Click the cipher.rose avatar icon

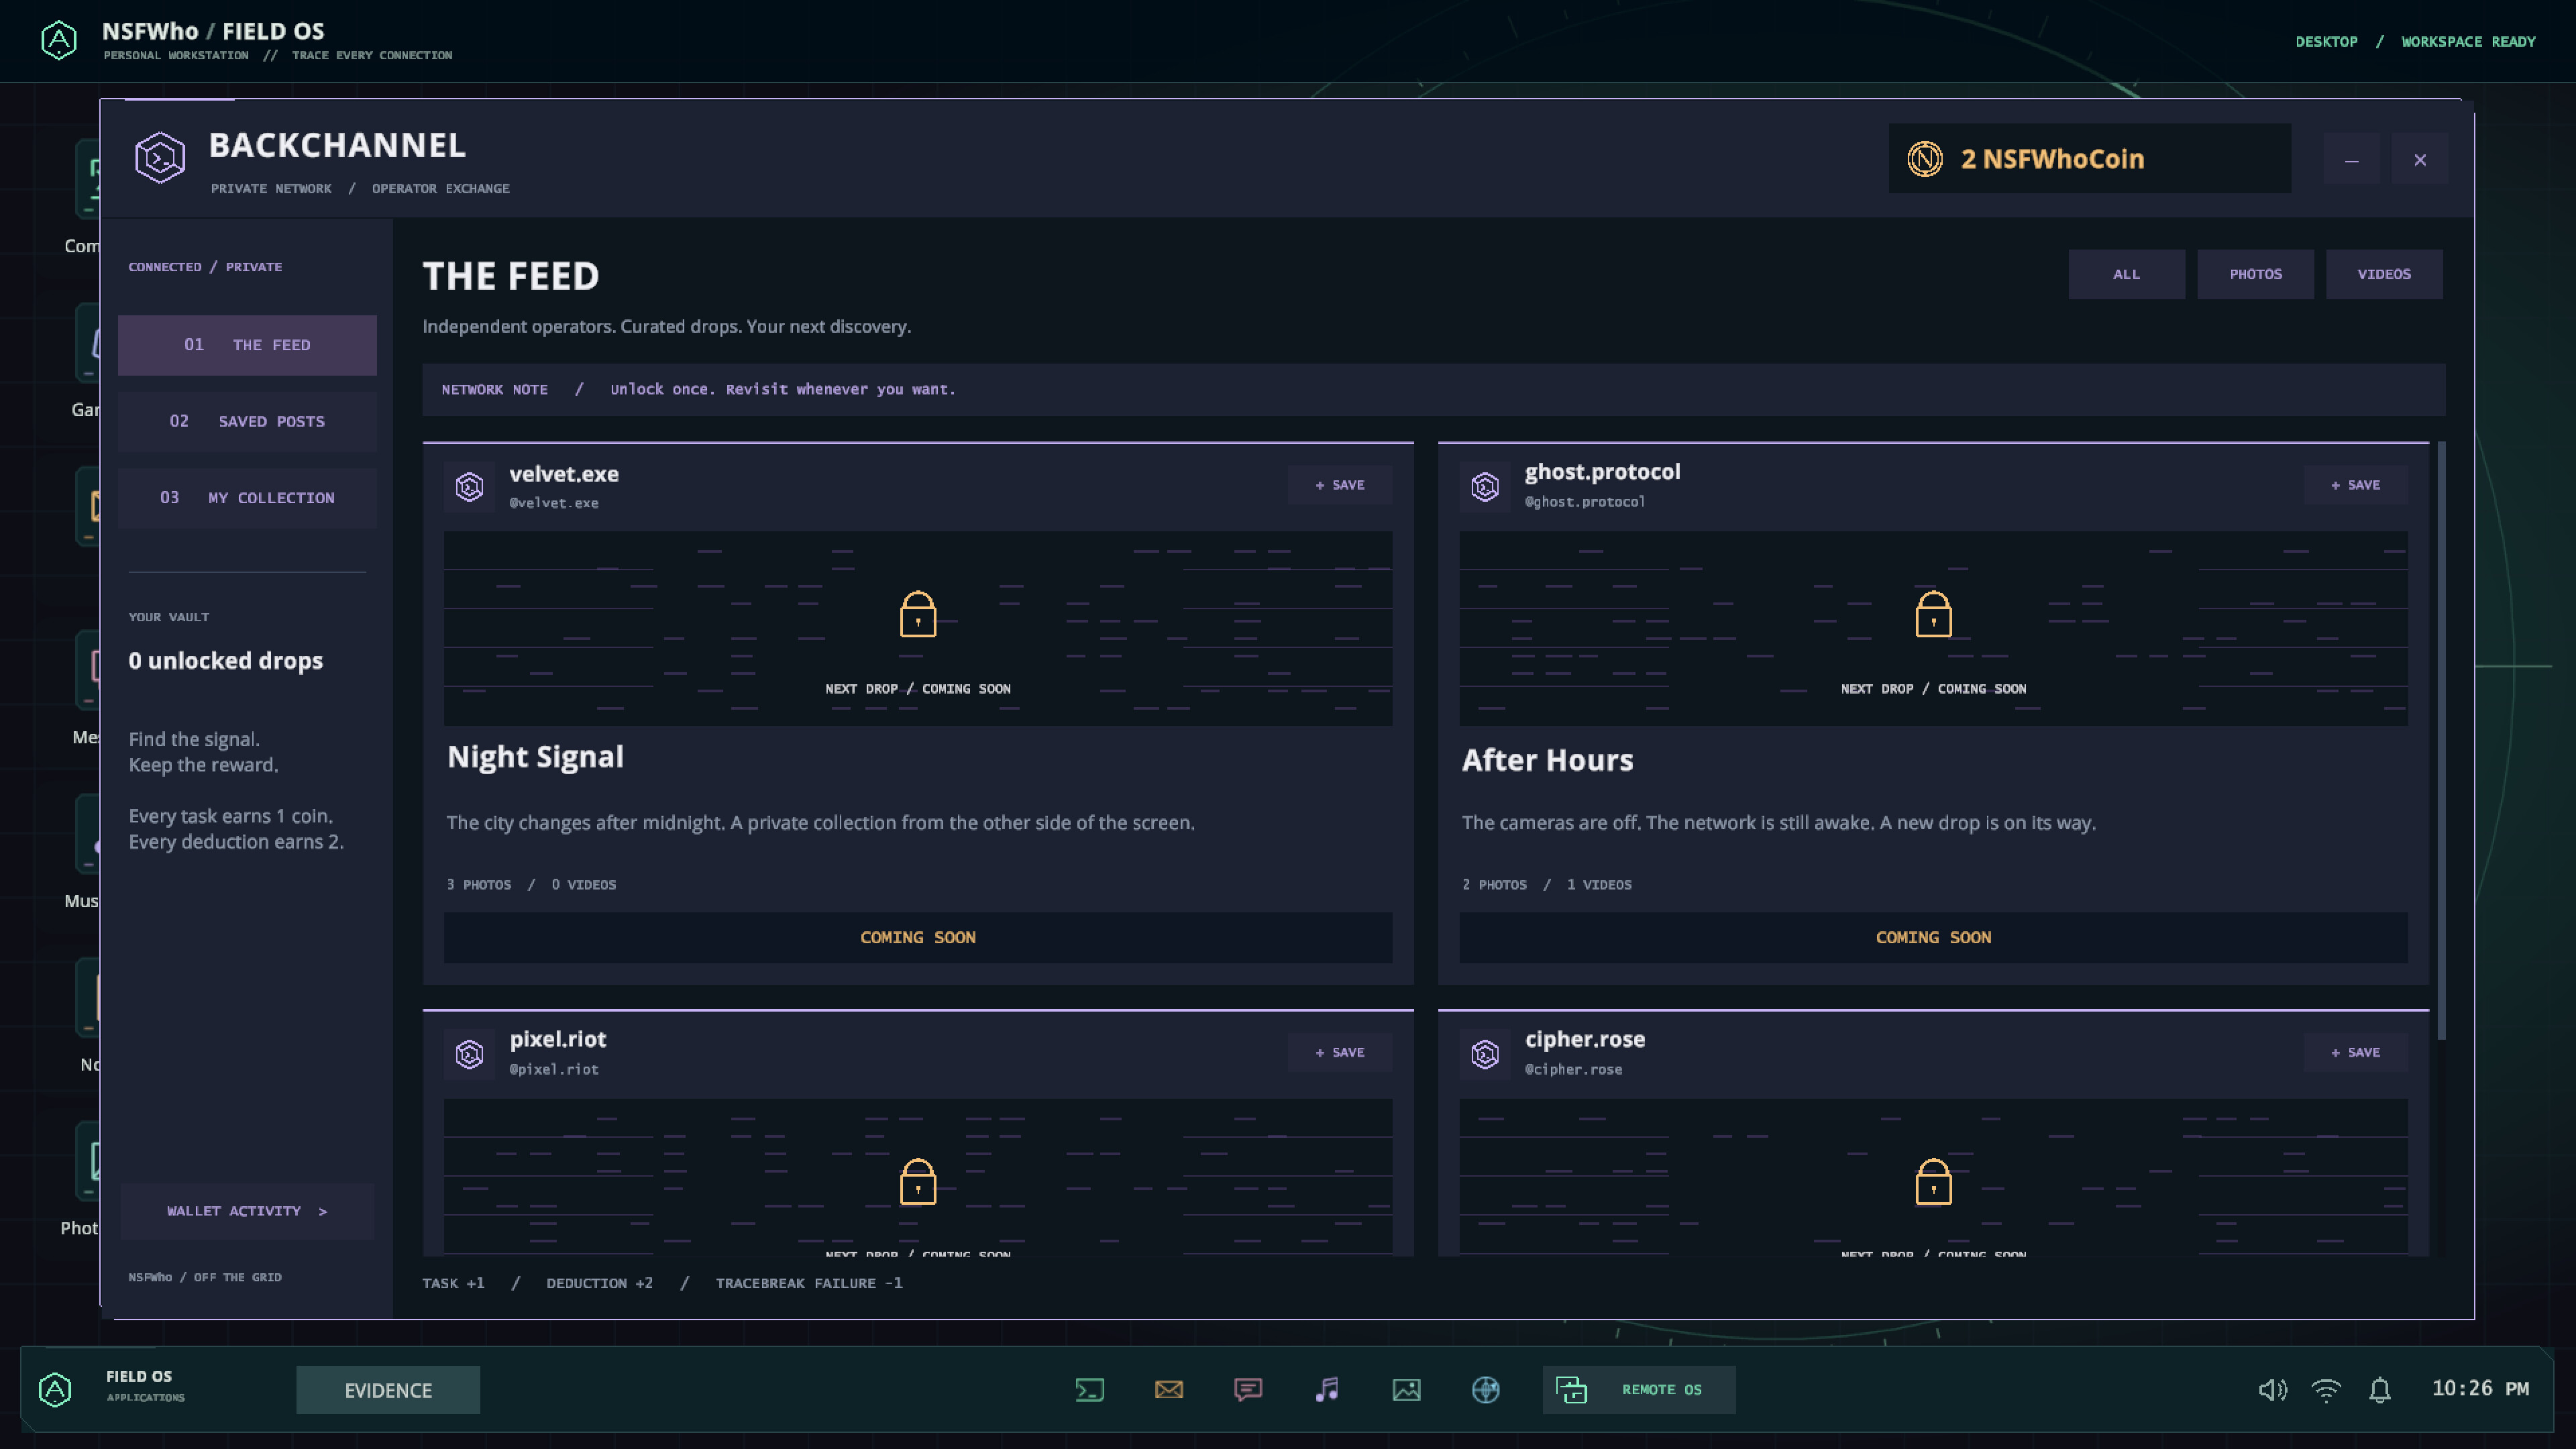[1485, 1054]
